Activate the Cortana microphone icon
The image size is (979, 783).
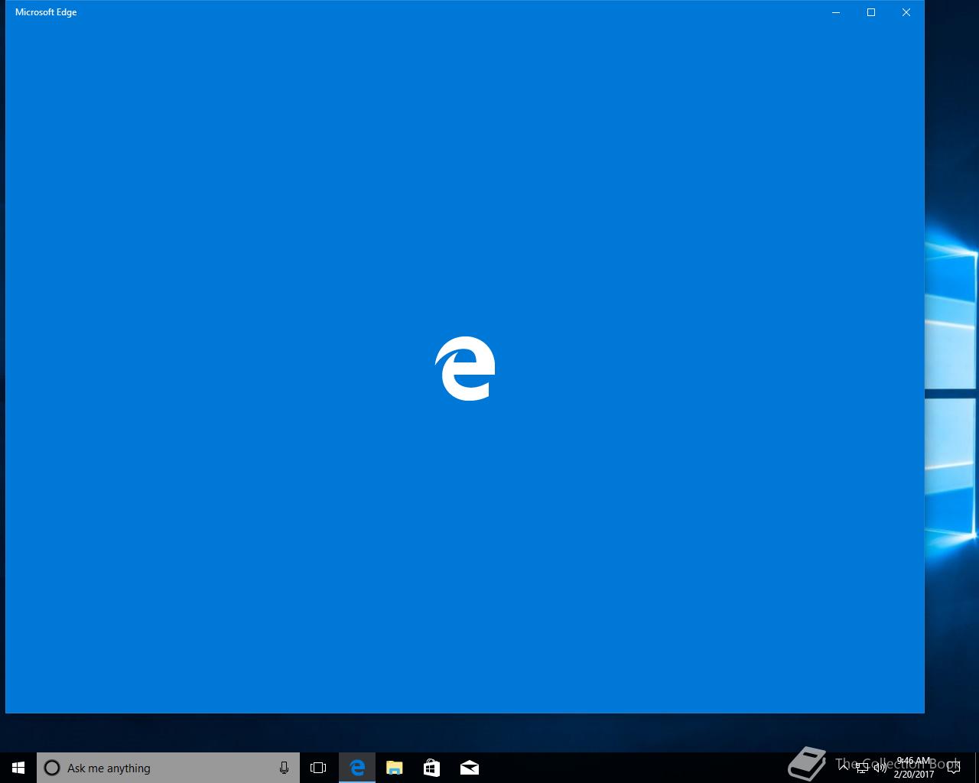click(284, 768)
